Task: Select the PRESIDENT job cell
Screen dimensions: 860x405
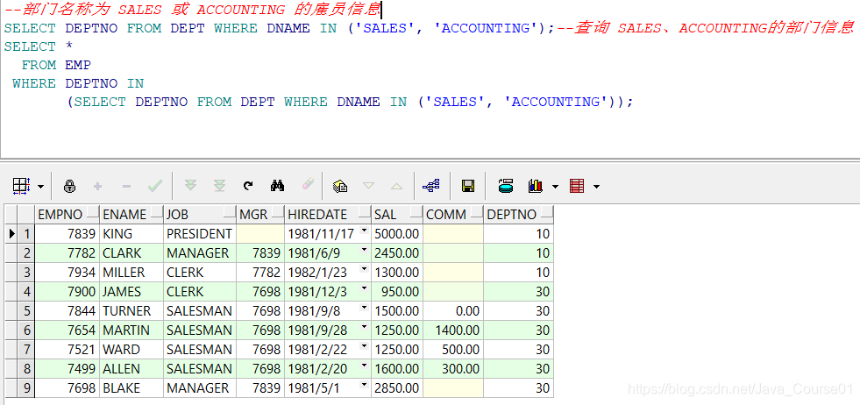Action: tap(200, 234)
